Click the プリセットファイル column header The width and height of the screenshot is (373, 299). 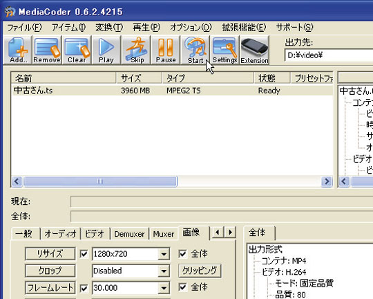312,78
